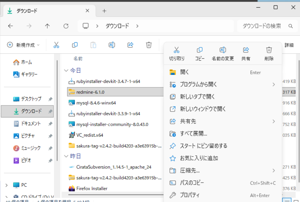Screen dimensions: 300x202
Task: Click the Rename icon in context menu
Action: (223, 50)
